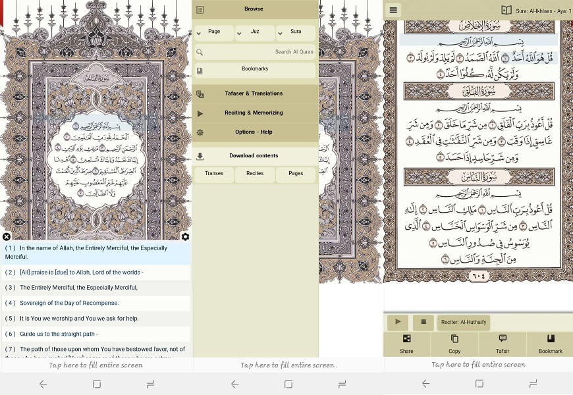Viewport: 573px width, 395px height.
Task: Expand the Page dropdown
Action: (214, 32)
